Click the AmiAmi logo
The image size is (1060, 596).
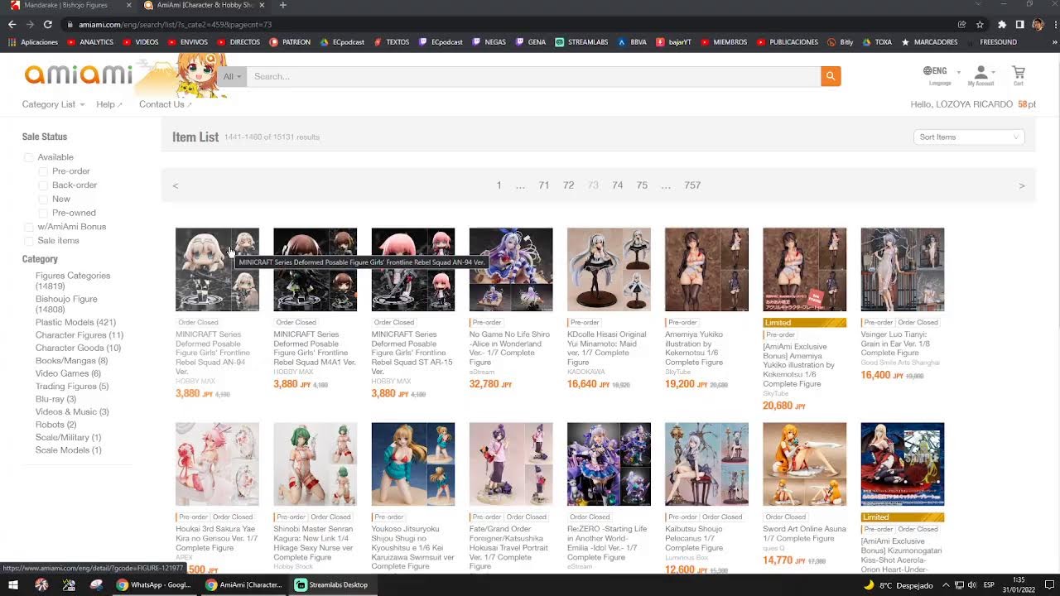(x=79, y=75)
